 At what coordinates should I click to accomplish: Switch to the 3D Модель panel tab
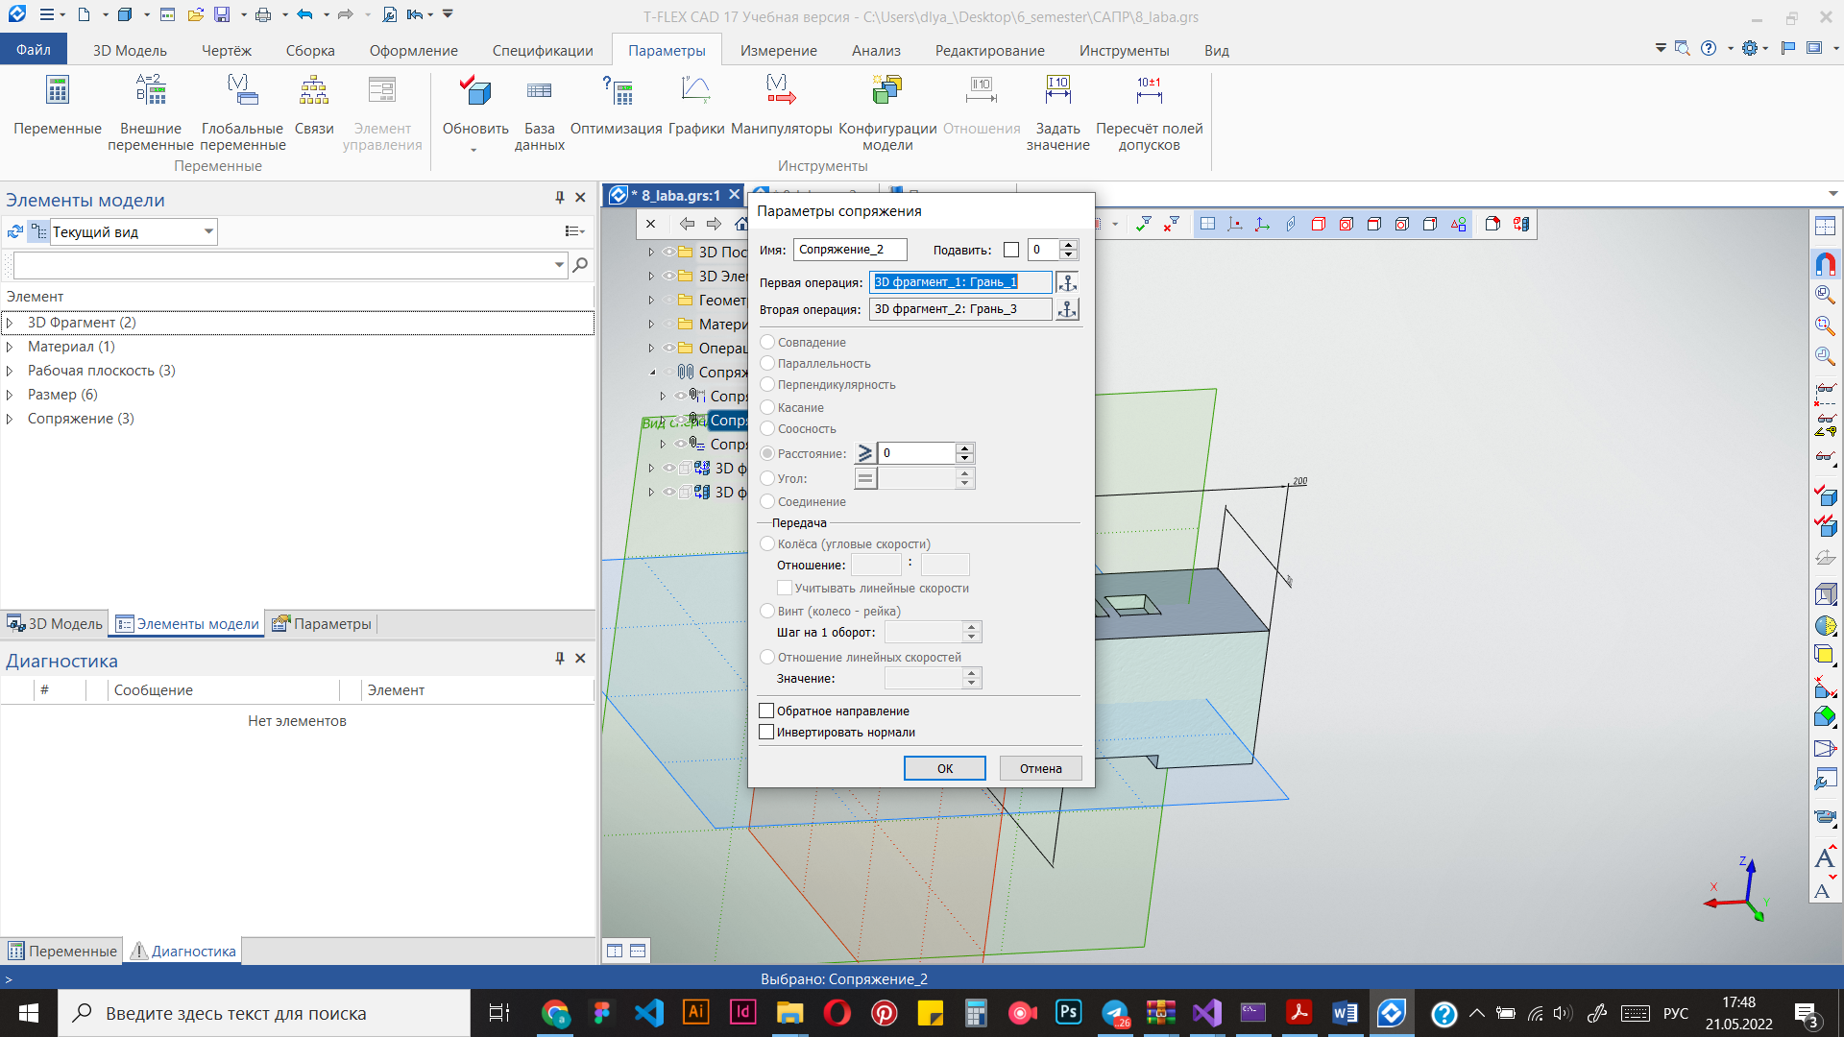55,624
